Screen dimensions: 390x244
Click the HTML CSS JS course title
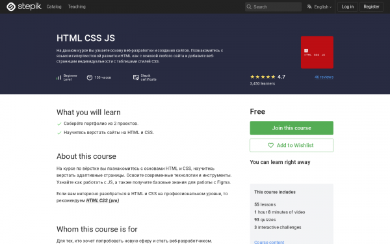[86, 38]
